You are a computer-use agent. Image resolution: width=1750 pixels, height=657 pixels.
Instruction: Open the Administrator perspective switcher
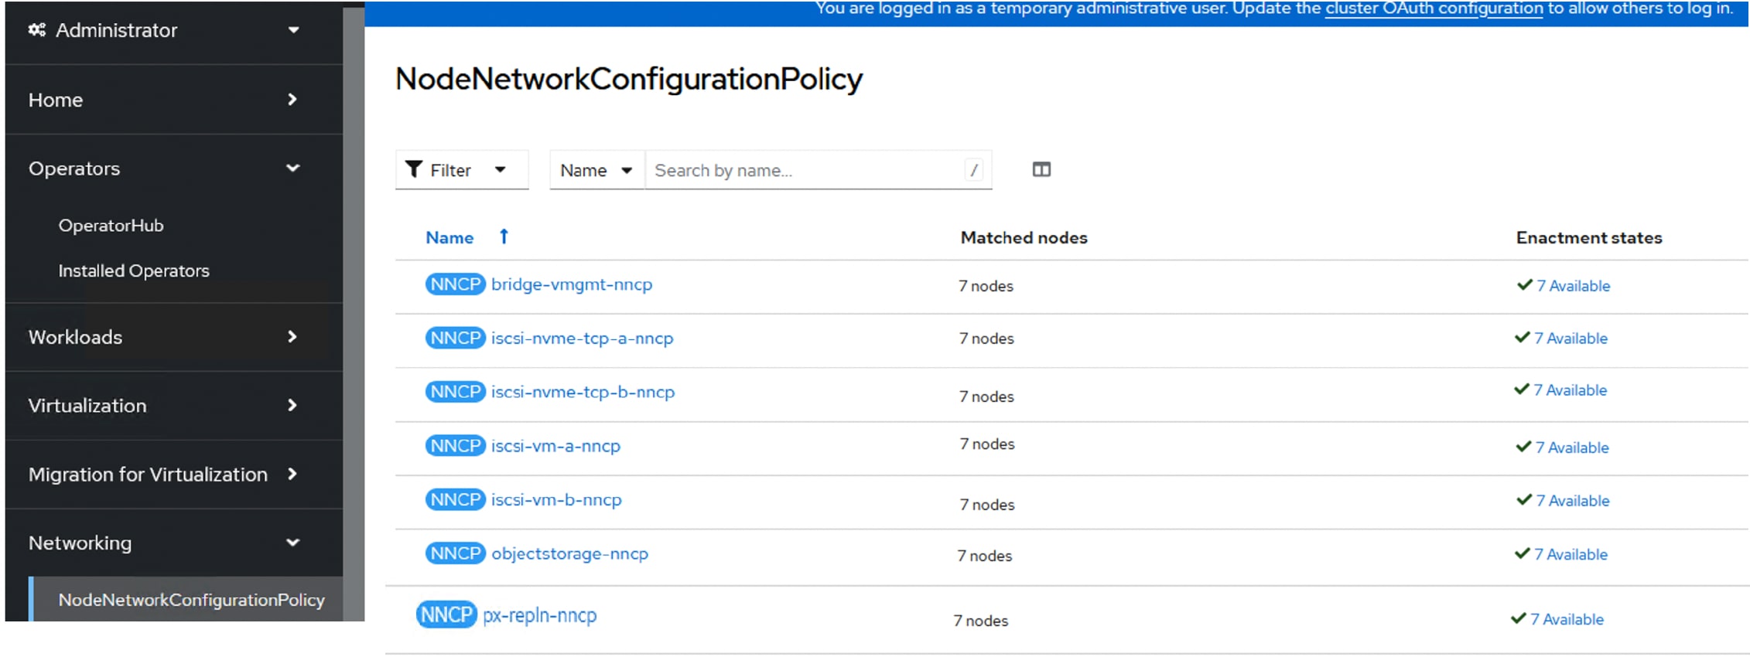[164, 30]
